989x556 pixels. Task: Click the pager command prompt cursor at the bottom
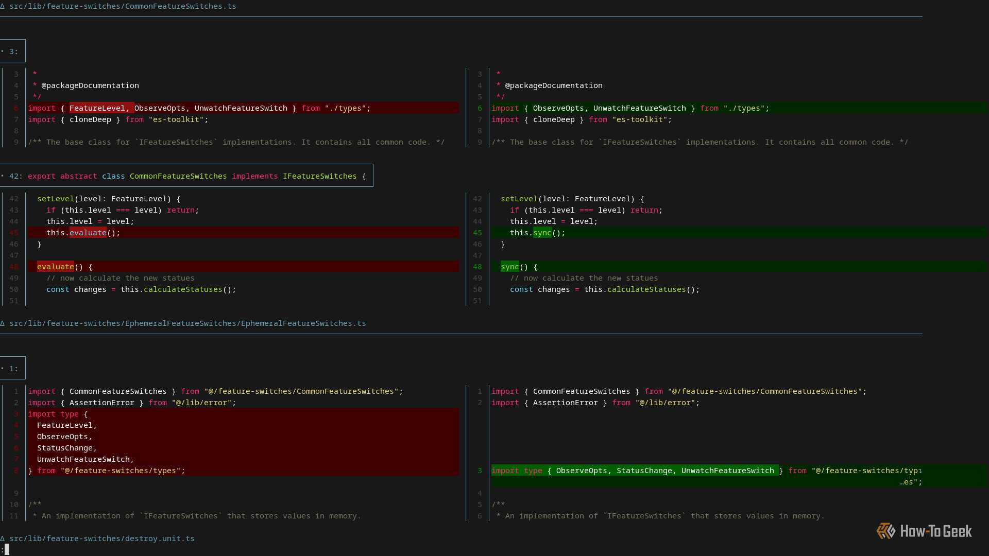pos(7,550)
